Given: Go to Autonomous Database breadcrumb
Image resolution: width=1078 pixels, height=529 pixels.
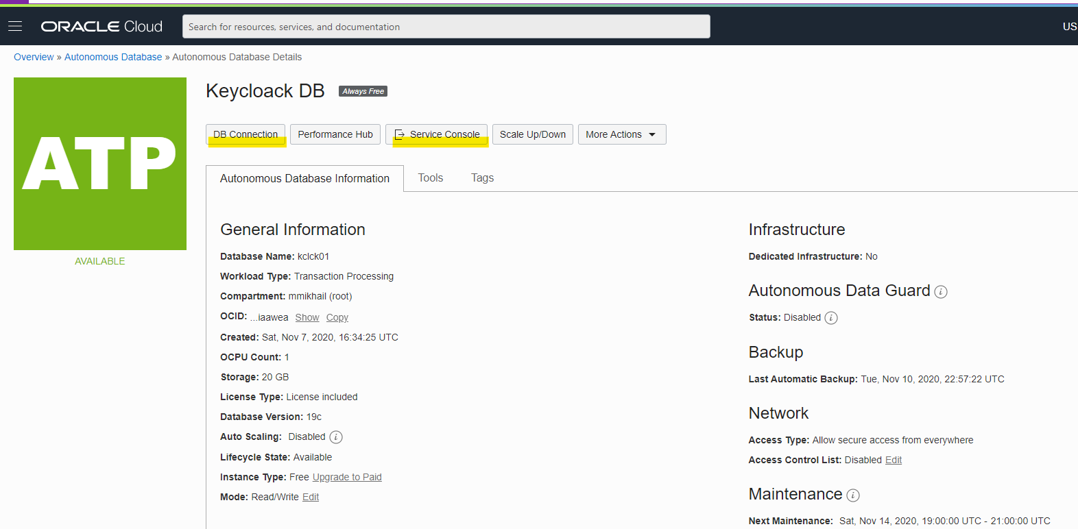Looking at the screenshot, I should 113,57.
